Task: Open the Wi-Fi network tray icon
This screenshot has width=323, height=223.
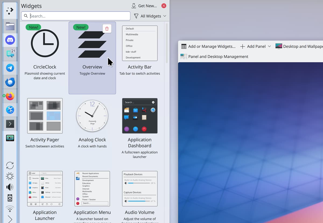Action: [x=10, y=209]
